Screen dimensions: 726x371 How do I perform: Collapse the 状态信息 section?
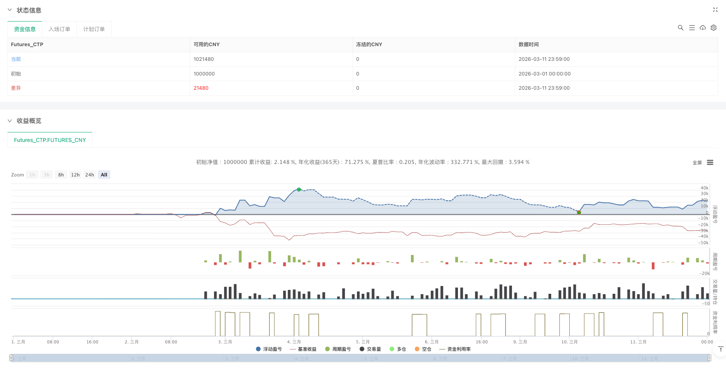pyautogui.click(x=9, y=10)
